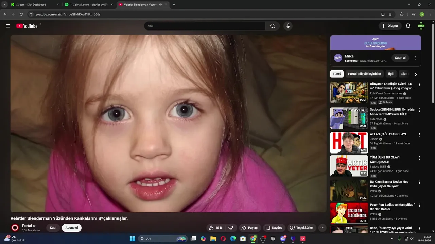Click the Teşekkürler thanks button
Viewport: 435px width, 244px height.
click(x=301, y=228)
